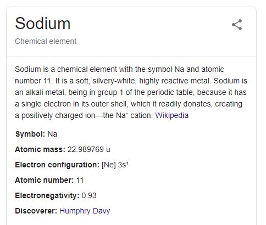Click the Atomic number label

click(45, 180)
